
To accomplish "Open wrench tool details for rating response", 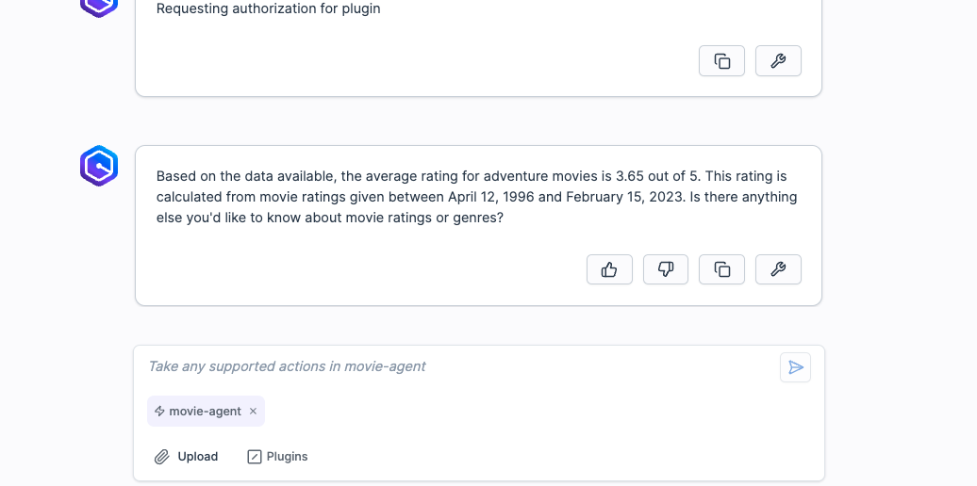I will (778, 269).
